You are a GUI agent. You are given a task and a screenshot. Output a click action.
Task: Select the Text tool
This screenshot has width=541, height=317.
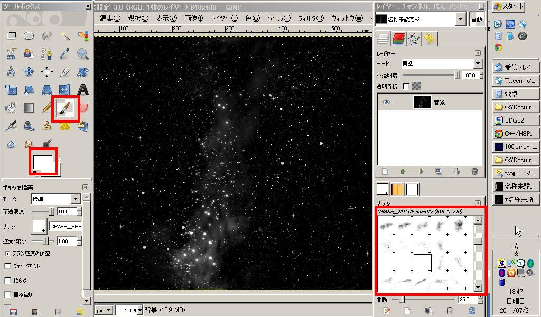pyautogui.click(x=83, y=90)
